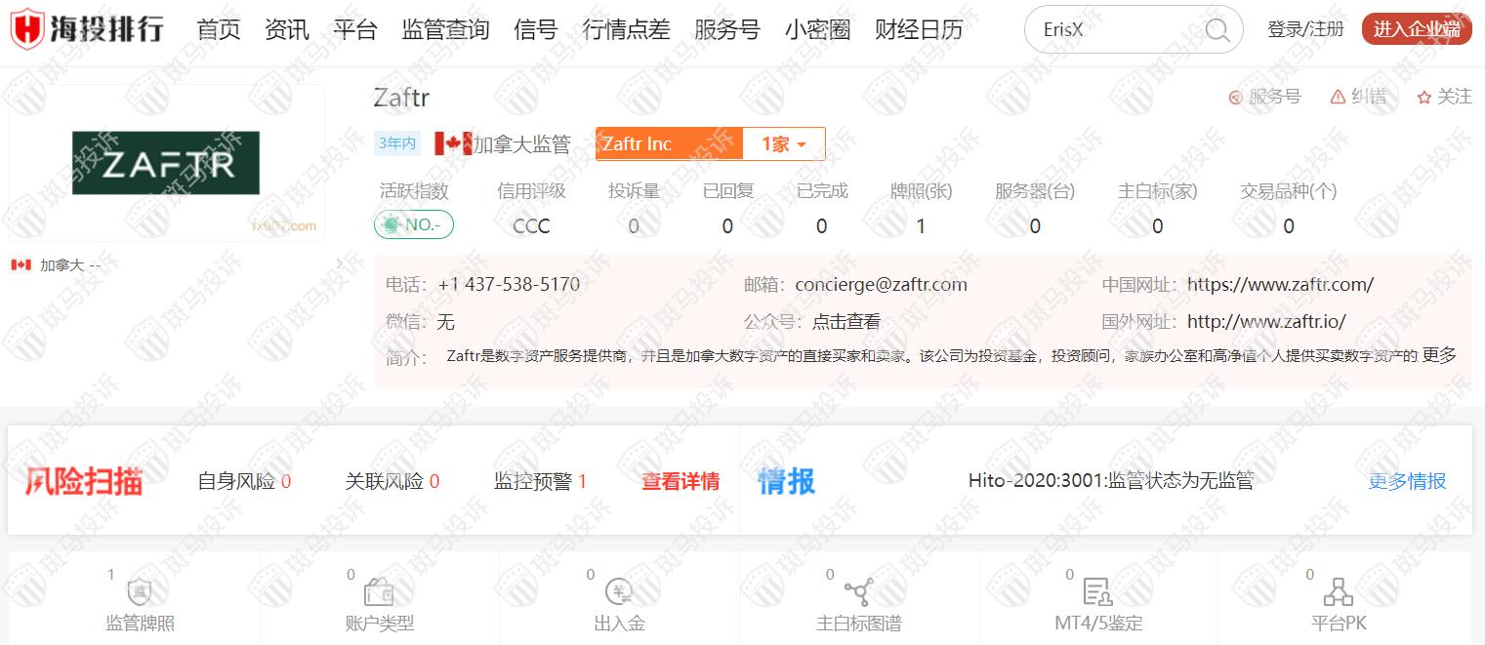Open the 监管牌照 shield icon
This screenshot has height=645, width=1485.
click(140, 592)
